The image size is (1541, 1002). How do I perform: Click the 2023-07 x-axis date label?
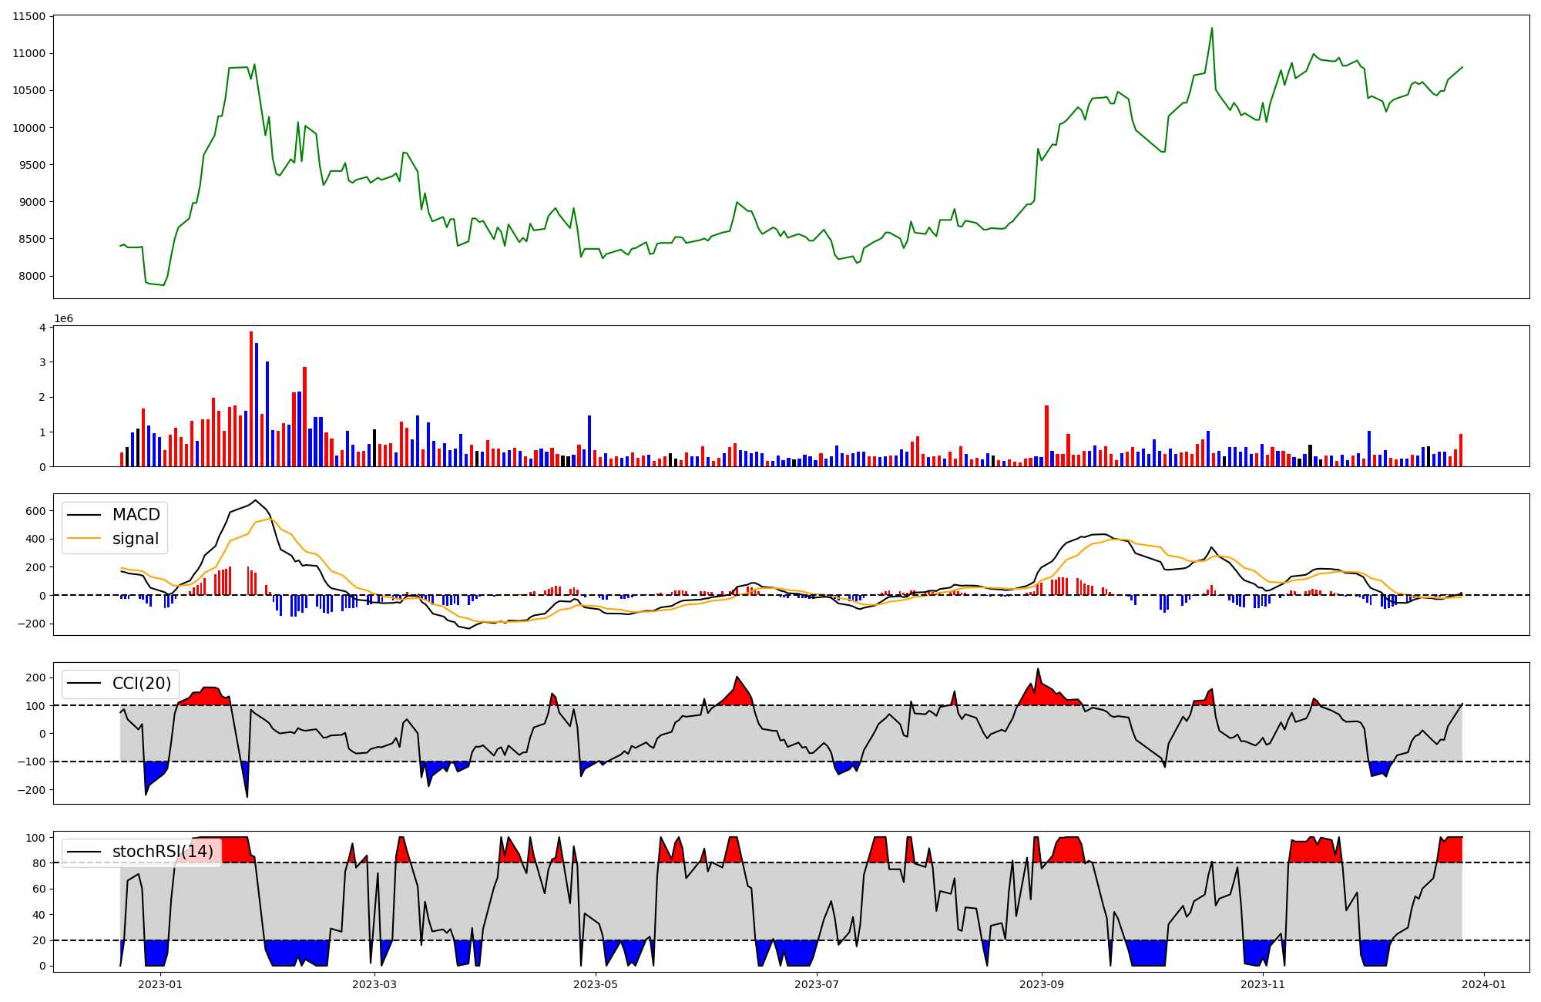(817, 984)
